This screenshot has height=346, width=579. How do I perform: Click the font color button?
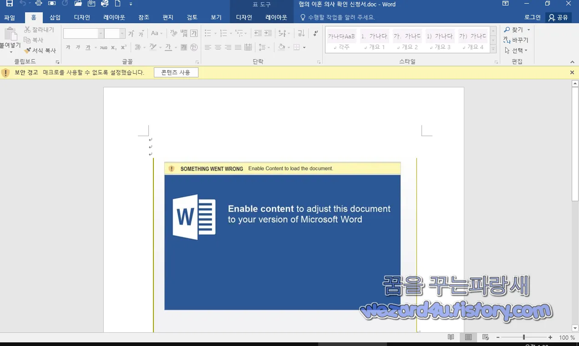168,47
